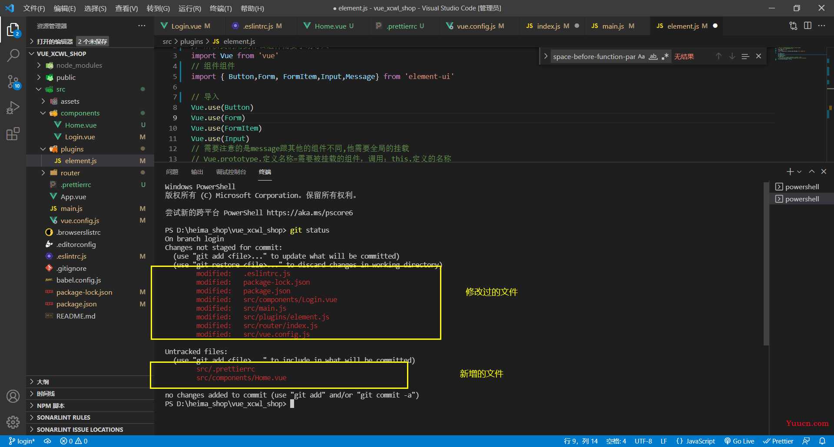Expand the NPM scripts section

point(90,406)
